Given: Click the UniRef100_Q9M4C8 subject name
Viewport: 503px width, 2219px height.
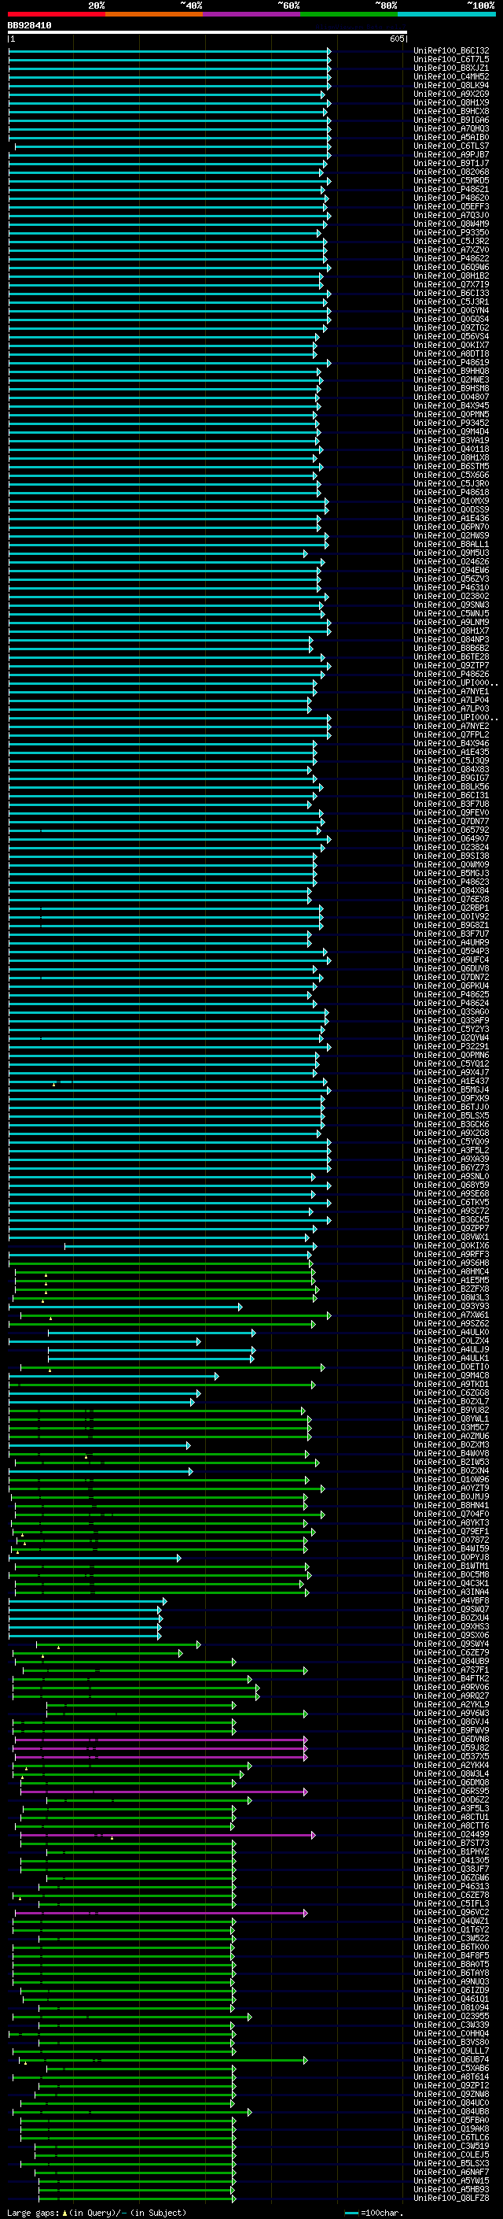Looking at the screenshot, I should [451, 1376].
